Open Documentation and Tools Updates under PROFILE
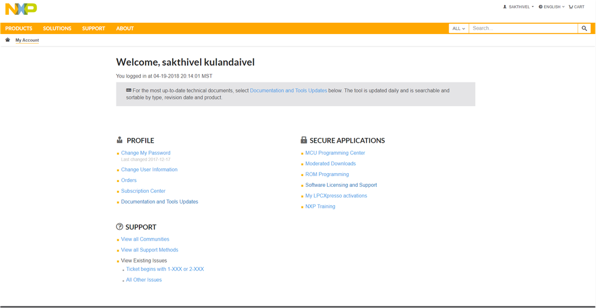This screenshot has width=596, height=308. pos(159,202)
